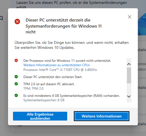Click the 'Systemarbeitsspeicher: 8 GB' detail text
146x136 pixels.
pyautogui.click(x=44, y=100)
